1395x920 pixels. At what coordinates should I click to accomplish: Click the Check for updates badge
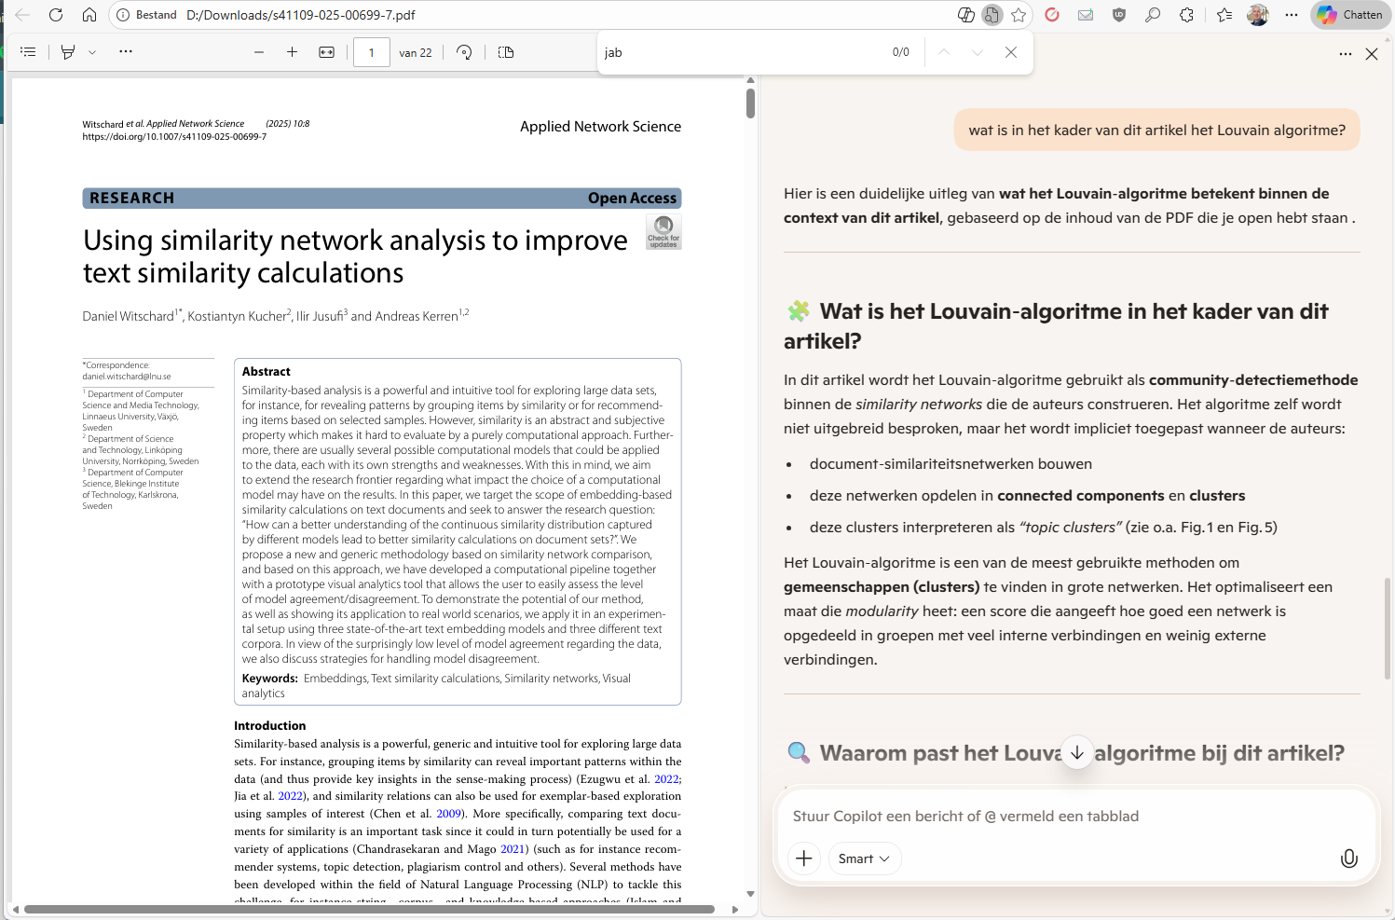pyautogui.click(x=663, y=231)
